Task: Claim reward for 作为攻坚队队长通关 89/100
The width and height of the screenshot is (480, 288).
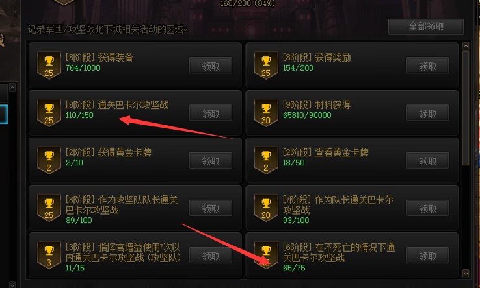Action: [211, 208]
